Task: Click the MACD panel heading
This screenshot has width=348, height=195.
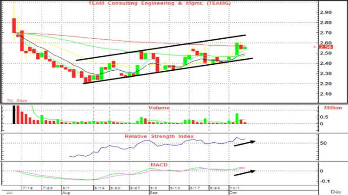Action: (x=159, y=165)
